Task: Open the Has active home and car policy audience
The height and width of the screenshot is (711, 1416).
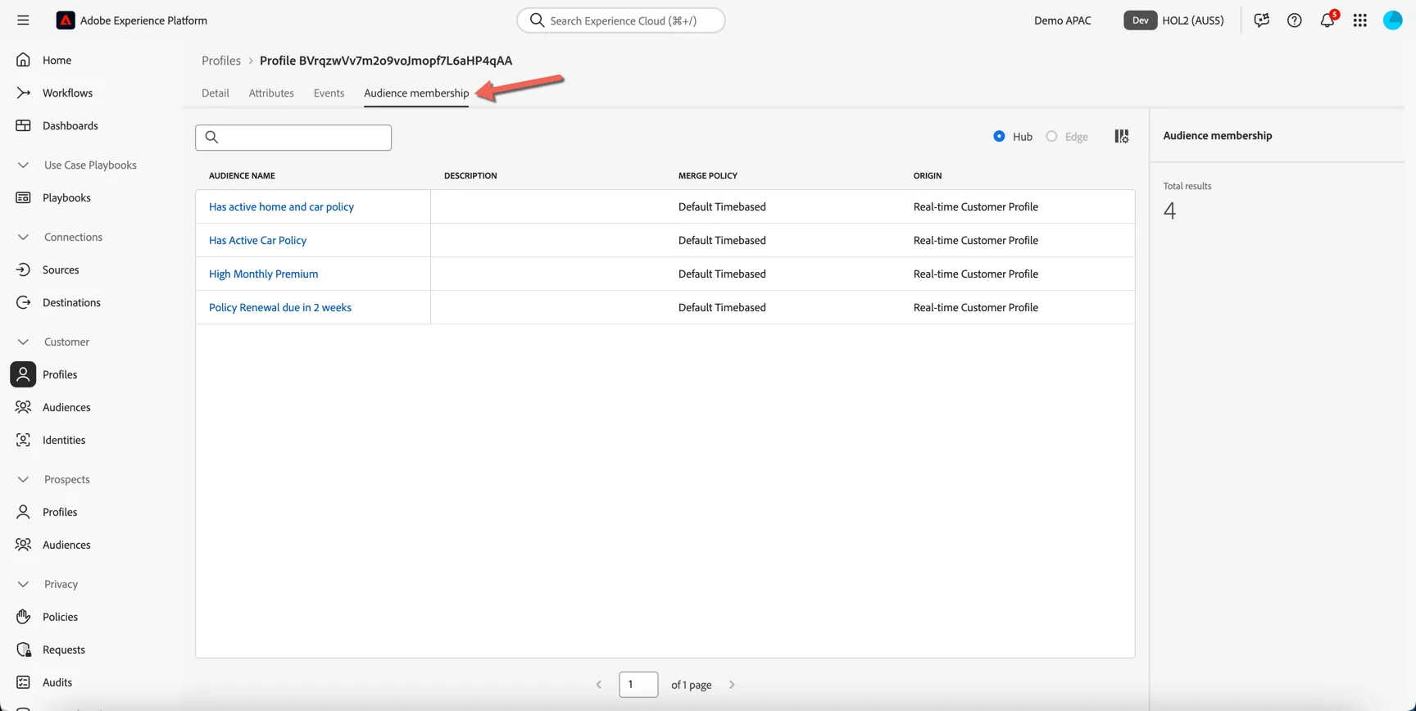Action: click(281, 206)
